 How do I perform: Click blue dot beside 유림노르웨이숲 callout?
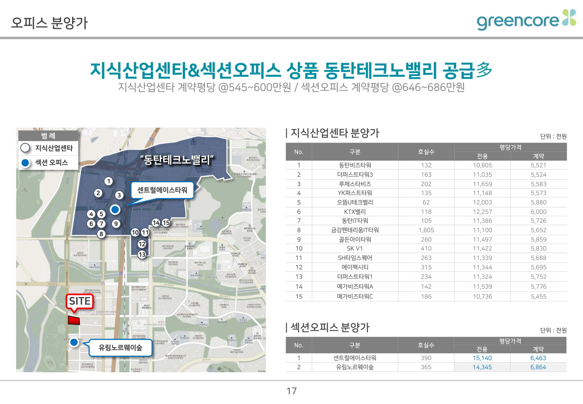click(x=74, y=342)
